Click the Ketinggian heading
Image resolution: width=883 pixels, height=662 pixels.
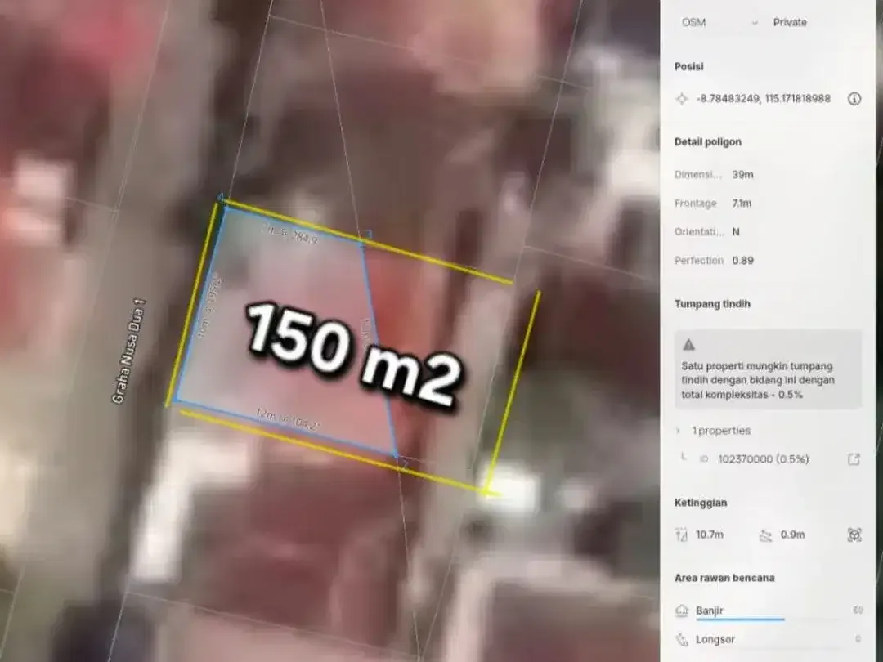tap(701, 503)
